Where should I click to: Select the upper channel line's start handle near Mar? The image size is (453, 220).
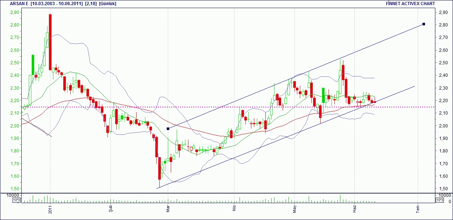tap(168, 129)
